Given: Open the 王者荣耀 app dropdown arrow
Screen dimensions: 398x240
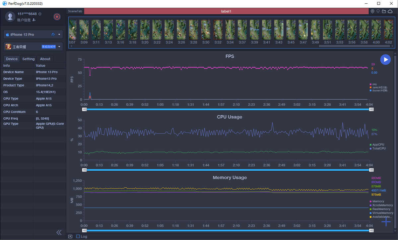Looking at the screenshot, I should (59, 47).
